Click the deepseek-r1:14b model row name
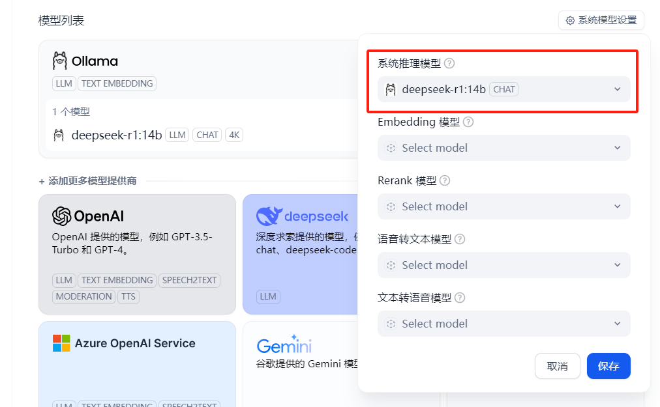The width and height of the screenshot is (660, 407). [117, 135]
